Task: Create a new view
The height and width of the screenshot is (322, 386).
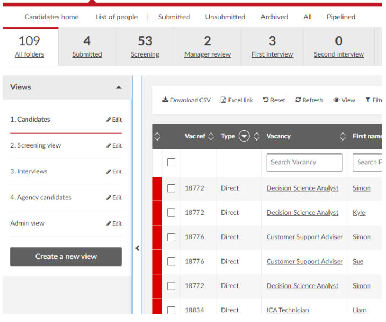Action: click(66, 257)
